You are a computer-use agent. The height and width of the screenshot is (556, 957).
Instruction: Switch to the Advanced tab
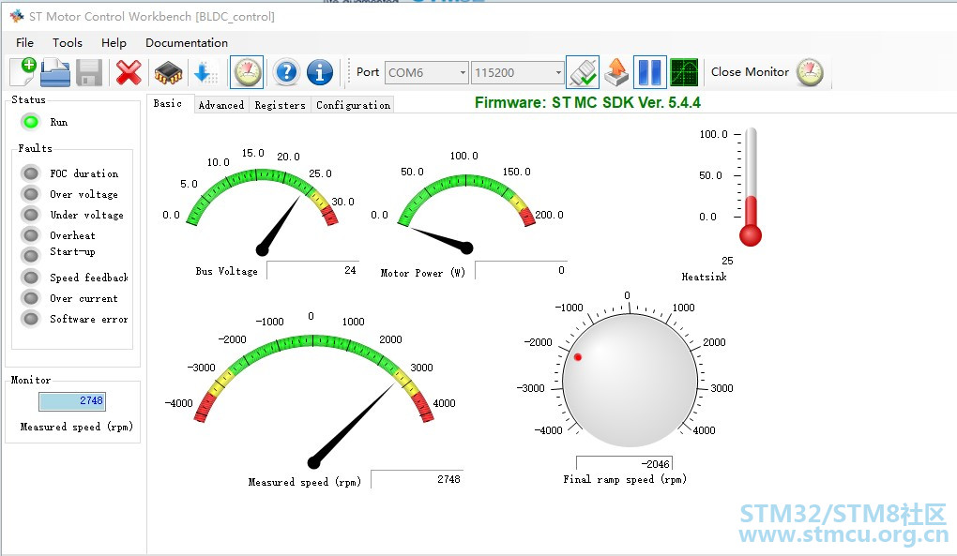click(220, 105)
